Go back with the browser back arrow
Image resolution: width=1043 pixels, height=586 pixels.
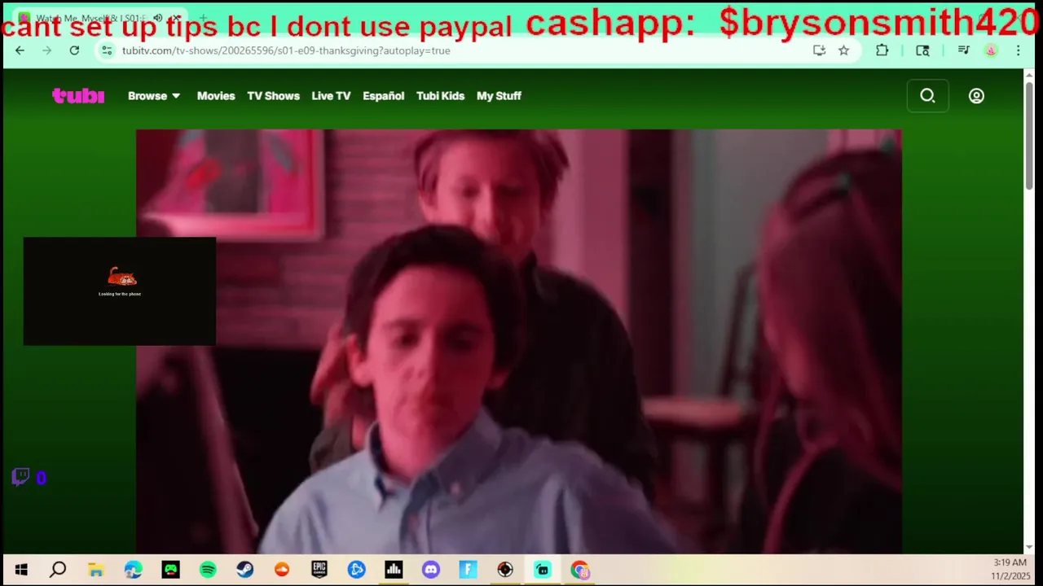[20, 50]
